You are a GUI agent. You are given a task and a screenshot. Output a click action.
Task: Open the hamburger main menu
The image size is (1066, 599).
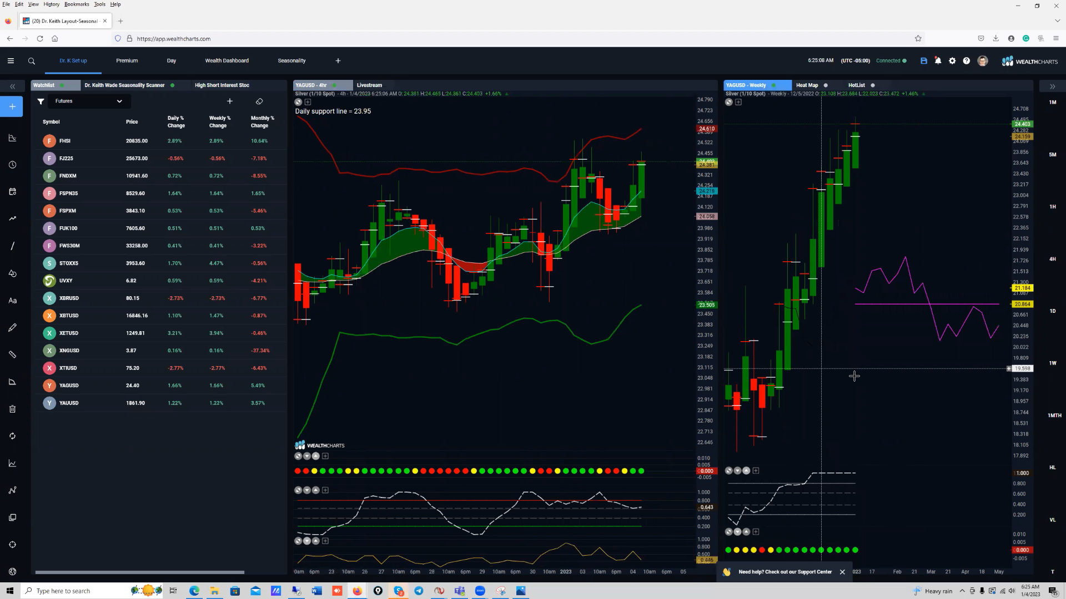click(11, 61)
